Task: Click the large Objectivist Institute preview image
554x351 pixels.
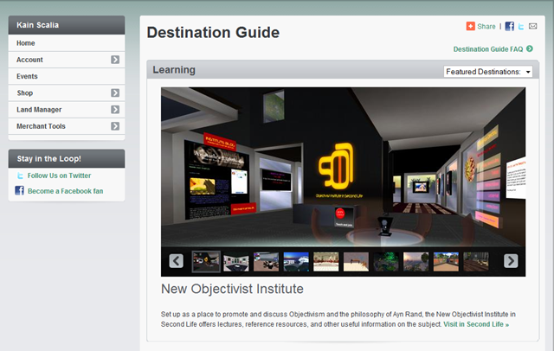Action: coord(343,167)
